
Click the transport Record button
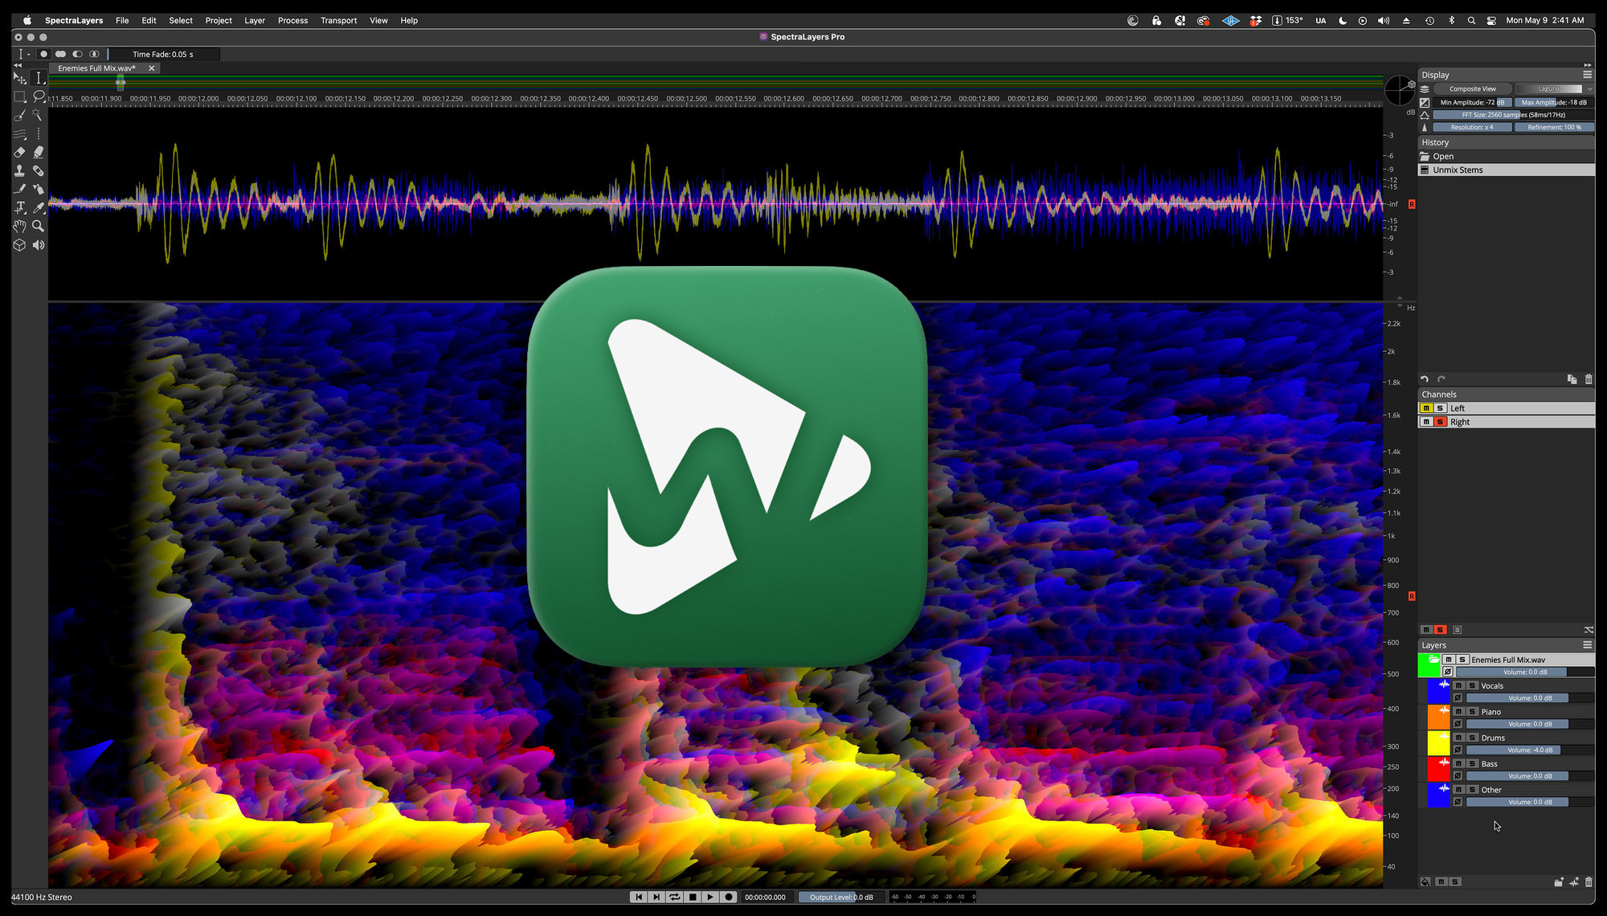click(x=729, y=897)
